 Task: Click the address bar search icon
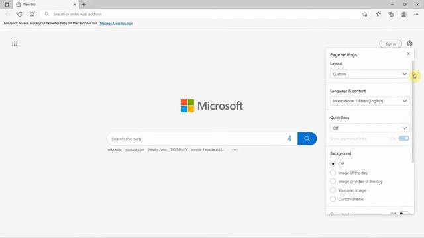pos(47,14)
